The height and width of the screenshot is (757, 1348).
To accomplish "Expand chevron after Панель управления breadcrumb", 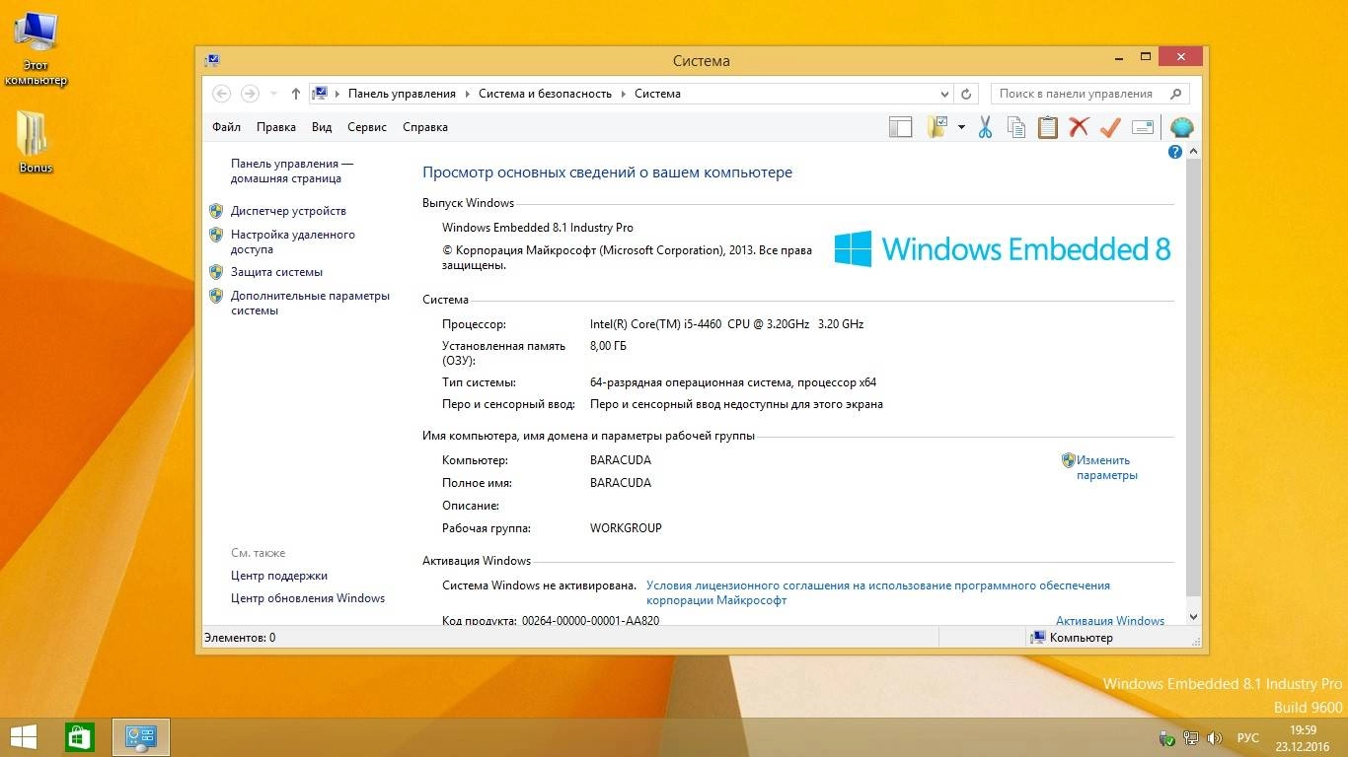I will pos(468,94).
